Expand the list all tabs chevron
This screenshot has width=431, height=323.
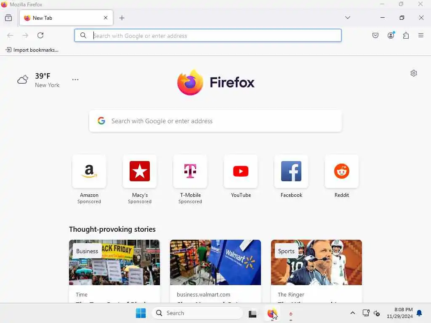pyautogui.click(x=347, y=18)
